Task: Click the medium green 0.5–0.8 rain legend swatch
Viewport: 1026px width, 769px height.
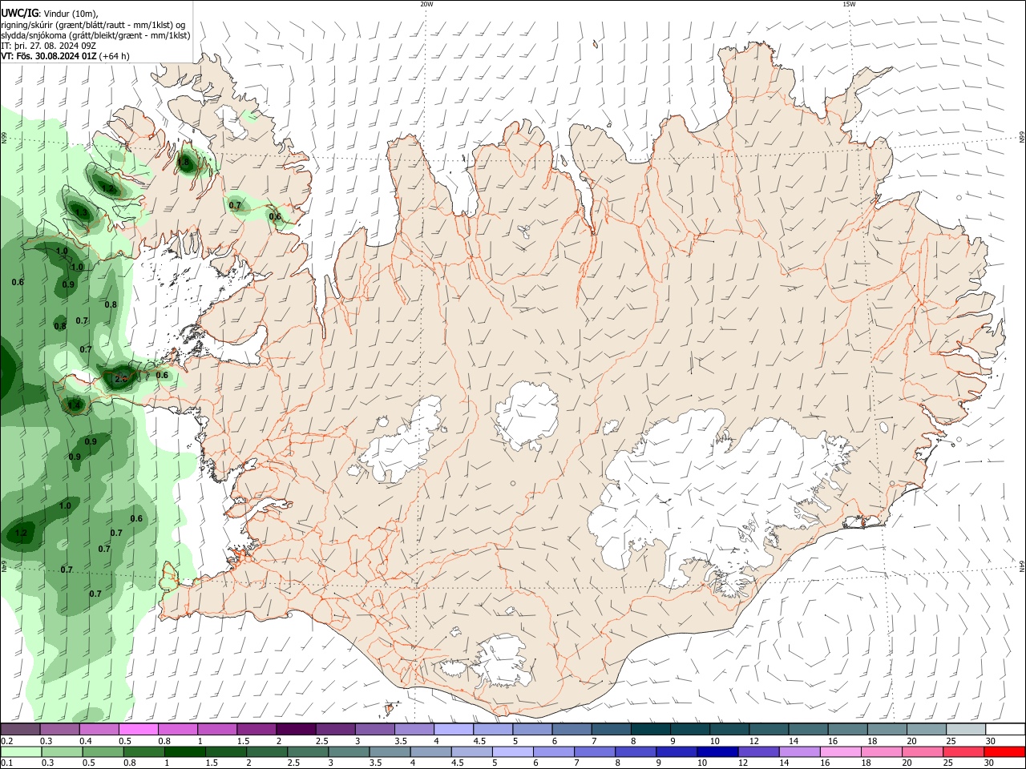Action: click(103, 752)
